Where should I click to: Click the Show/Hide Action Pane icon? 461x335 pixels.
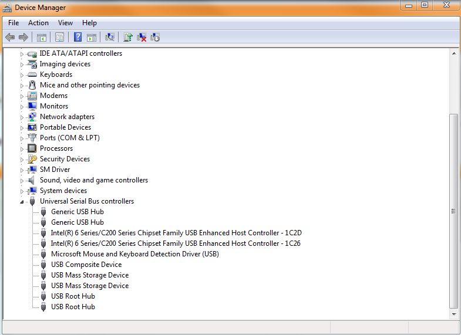click(x=92, y=38)
